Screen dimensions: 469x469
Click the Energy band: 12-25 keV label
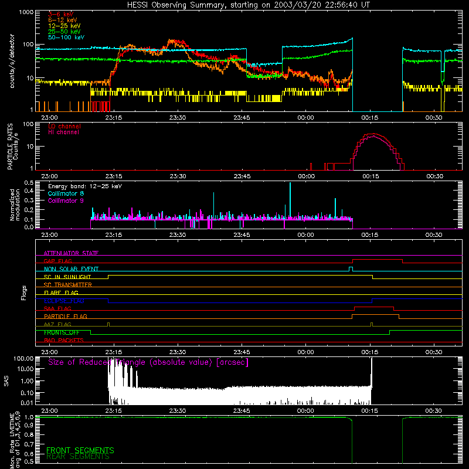tap(85, 186)
